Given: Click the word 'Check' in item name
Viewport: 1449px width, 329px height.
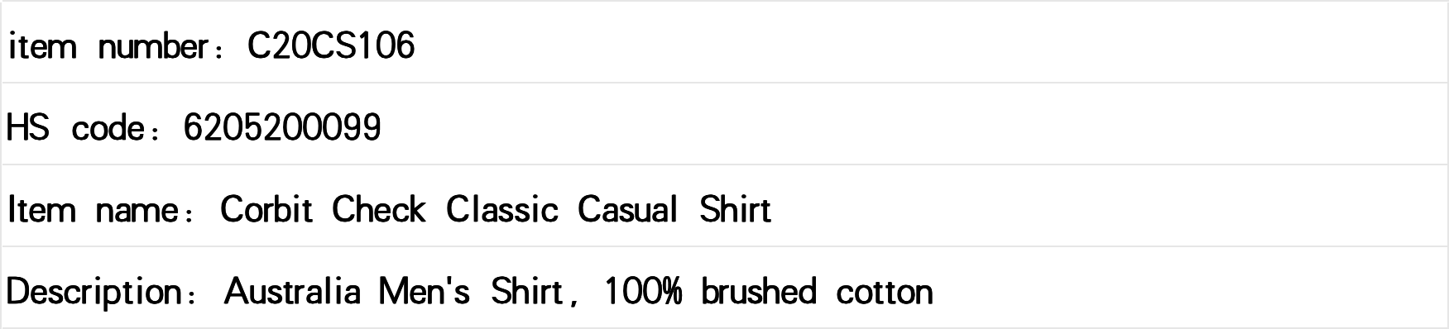Looking at the screenshot, I should (x=378, y=209).
